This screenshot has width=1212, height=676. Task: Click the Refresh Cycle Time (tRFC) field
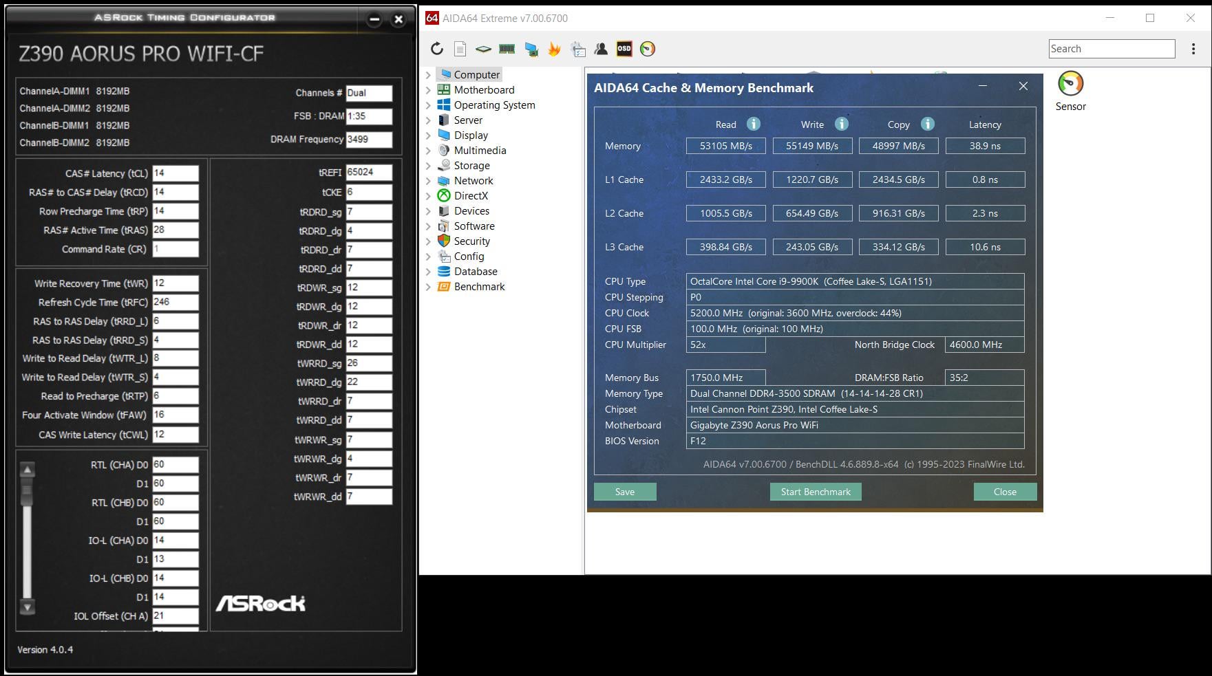176,302
